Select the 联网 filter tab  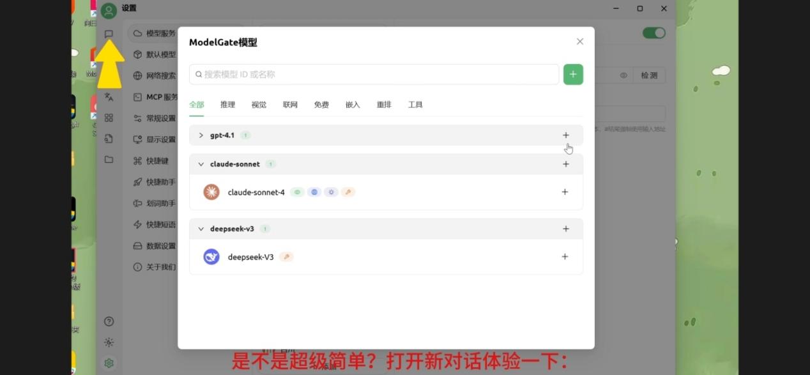click(290, 105)
